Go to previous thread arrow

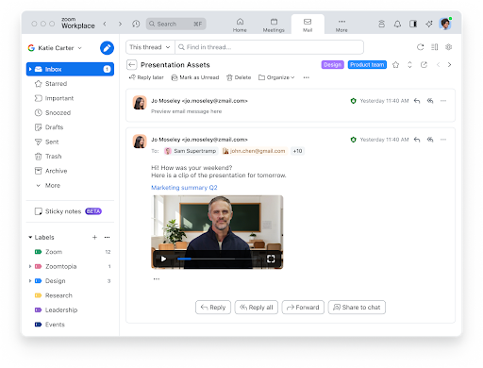coord(438,65)
